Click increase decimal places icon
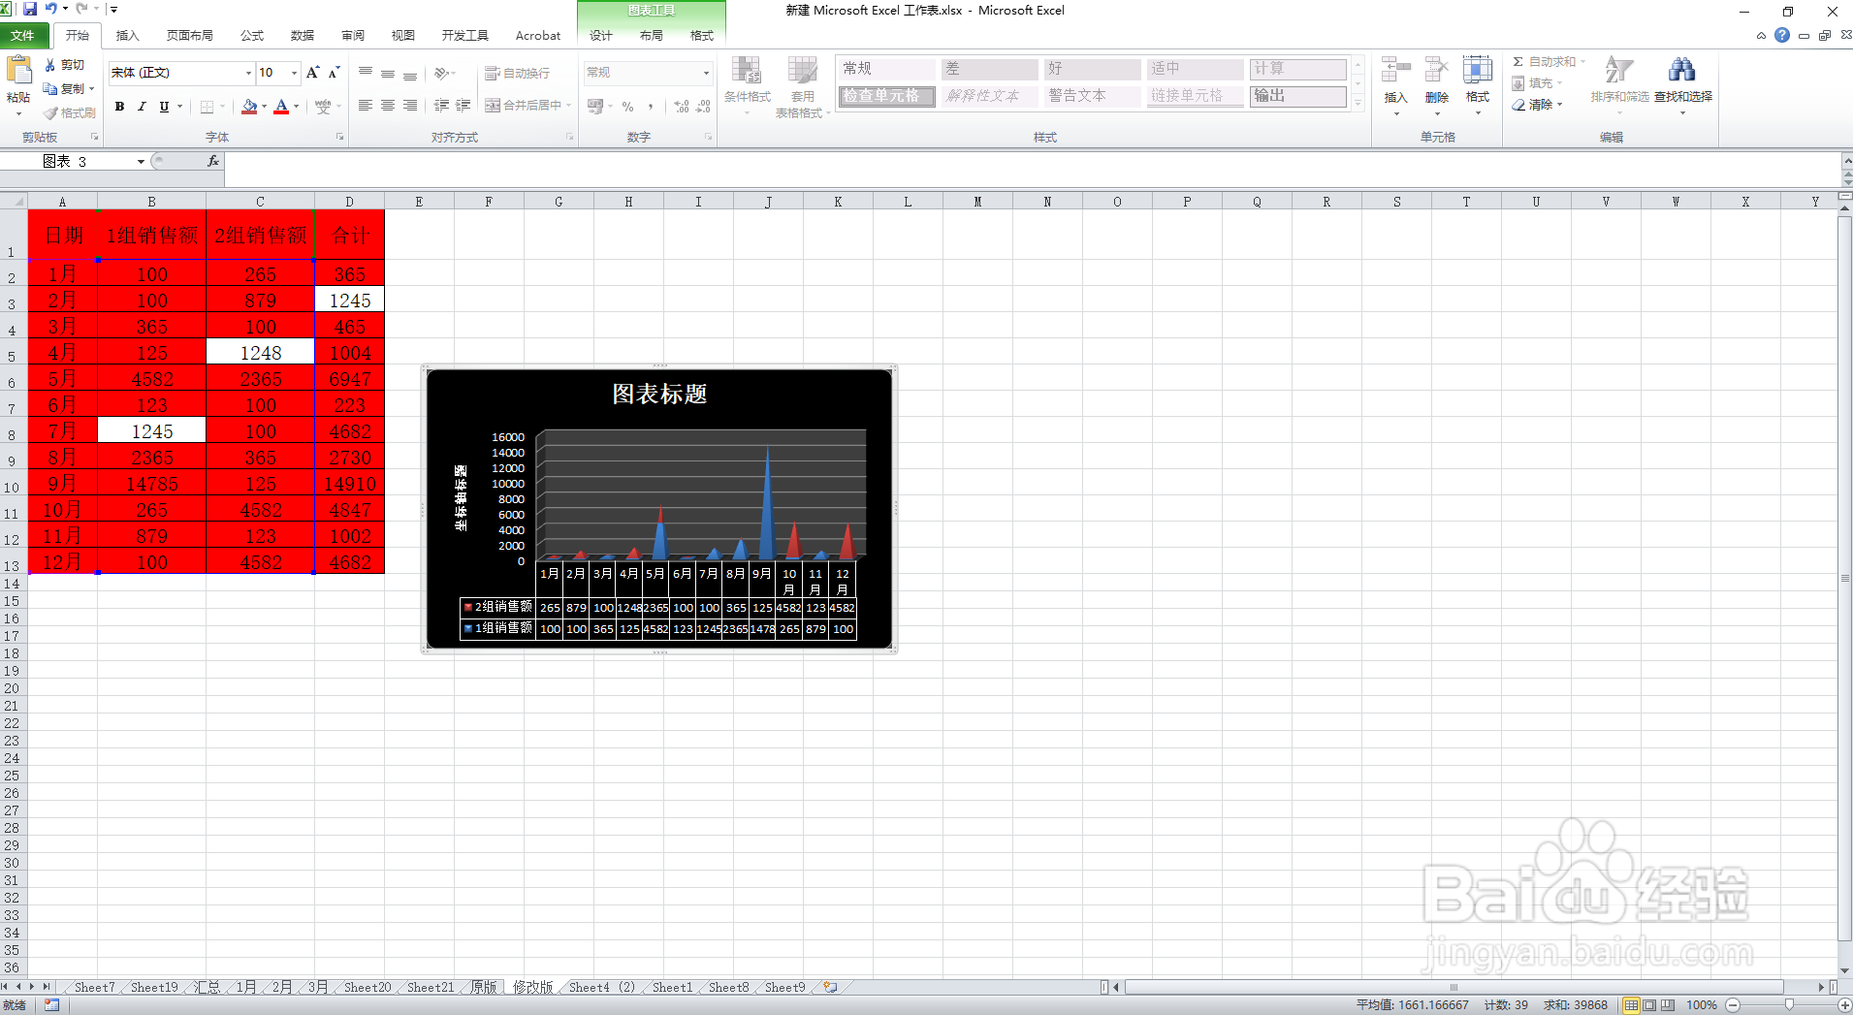This screenshot has width=1853, height=1015. pyautogui.click(x=682, y=106)
